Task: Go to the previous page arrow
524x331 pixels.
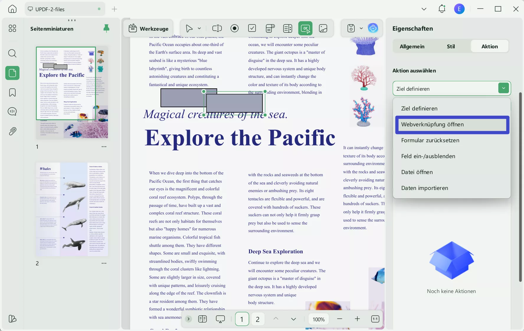Action: click(276, 319)
